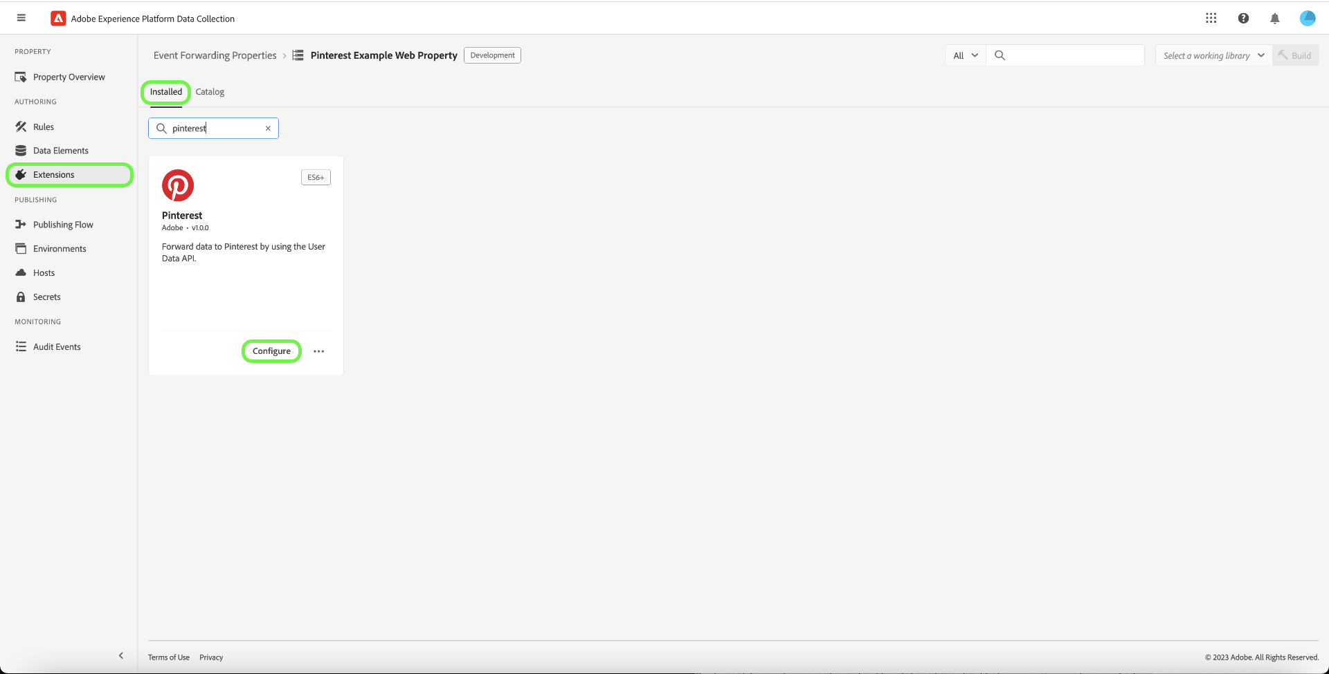Focus the extension search field
The width and height of the screenshot is (1329, 674).
pyautogui.click(x=213, y=129)
